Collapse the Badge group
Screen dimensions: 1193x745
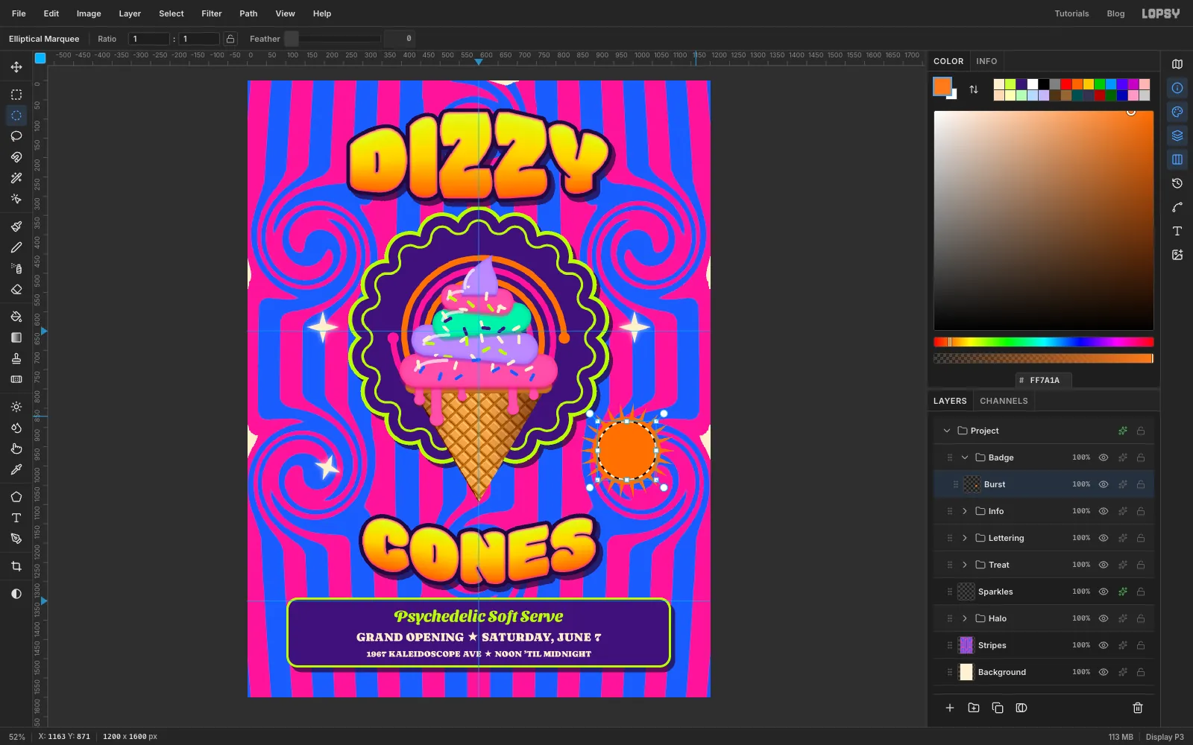tap(965, 457)
